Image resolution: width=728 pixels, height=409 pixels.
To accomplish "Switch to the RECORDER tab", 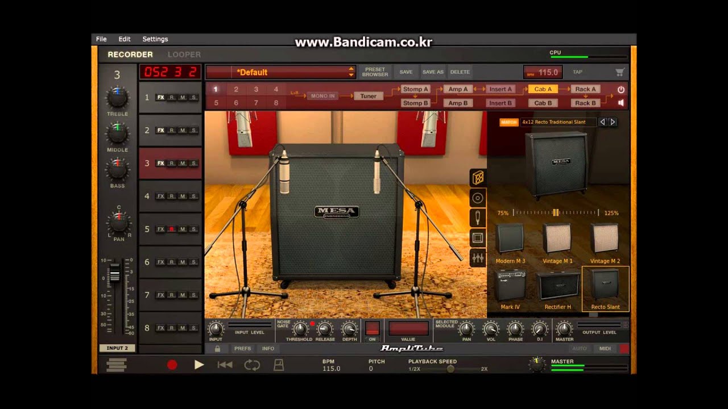I will coord(130,55).
